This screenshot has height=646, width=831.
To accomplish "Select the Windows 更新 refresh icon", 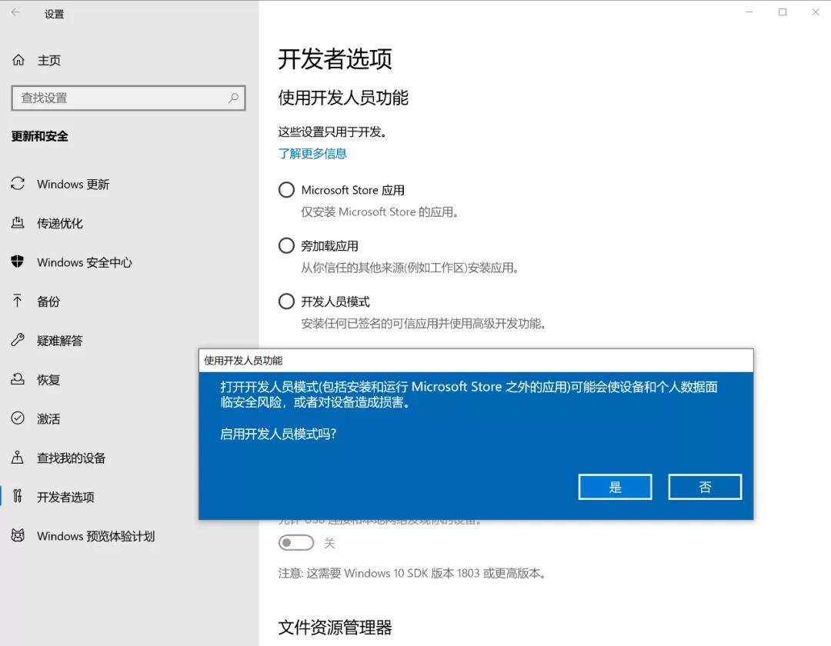I will (18, 185).
